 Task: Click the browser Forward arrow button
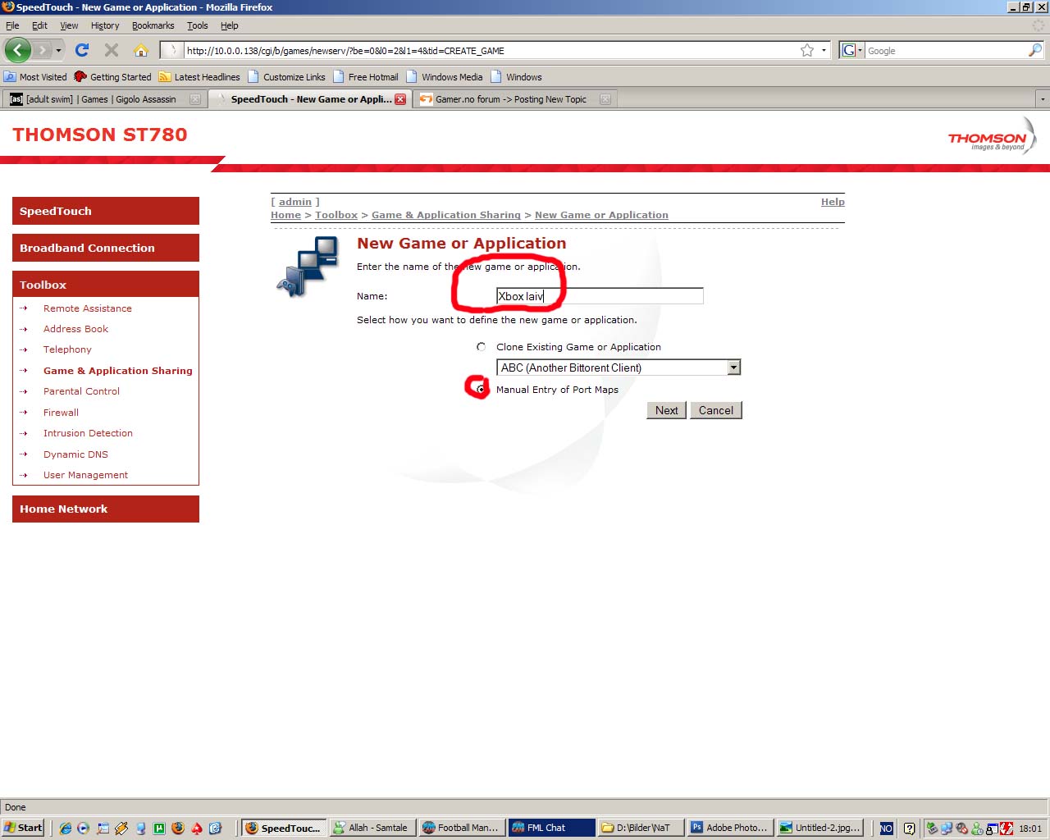42,50
